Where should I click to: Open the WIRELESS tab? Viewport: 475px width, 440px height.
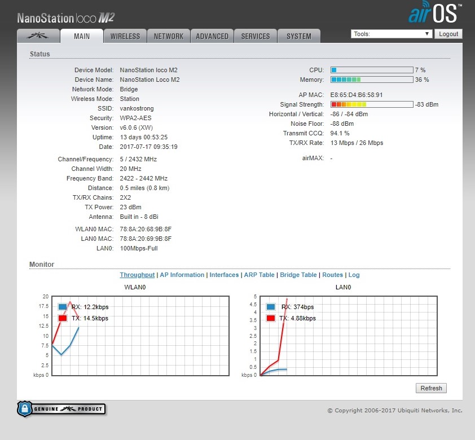(x=125, y=36)
